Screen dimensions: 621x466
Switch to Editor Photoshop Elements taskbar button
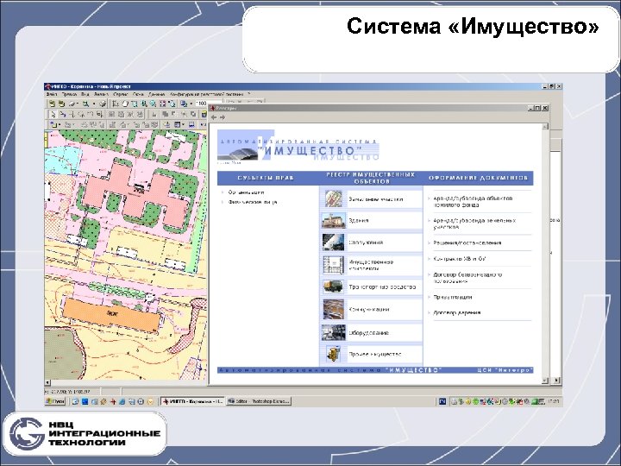coord(259,401)
